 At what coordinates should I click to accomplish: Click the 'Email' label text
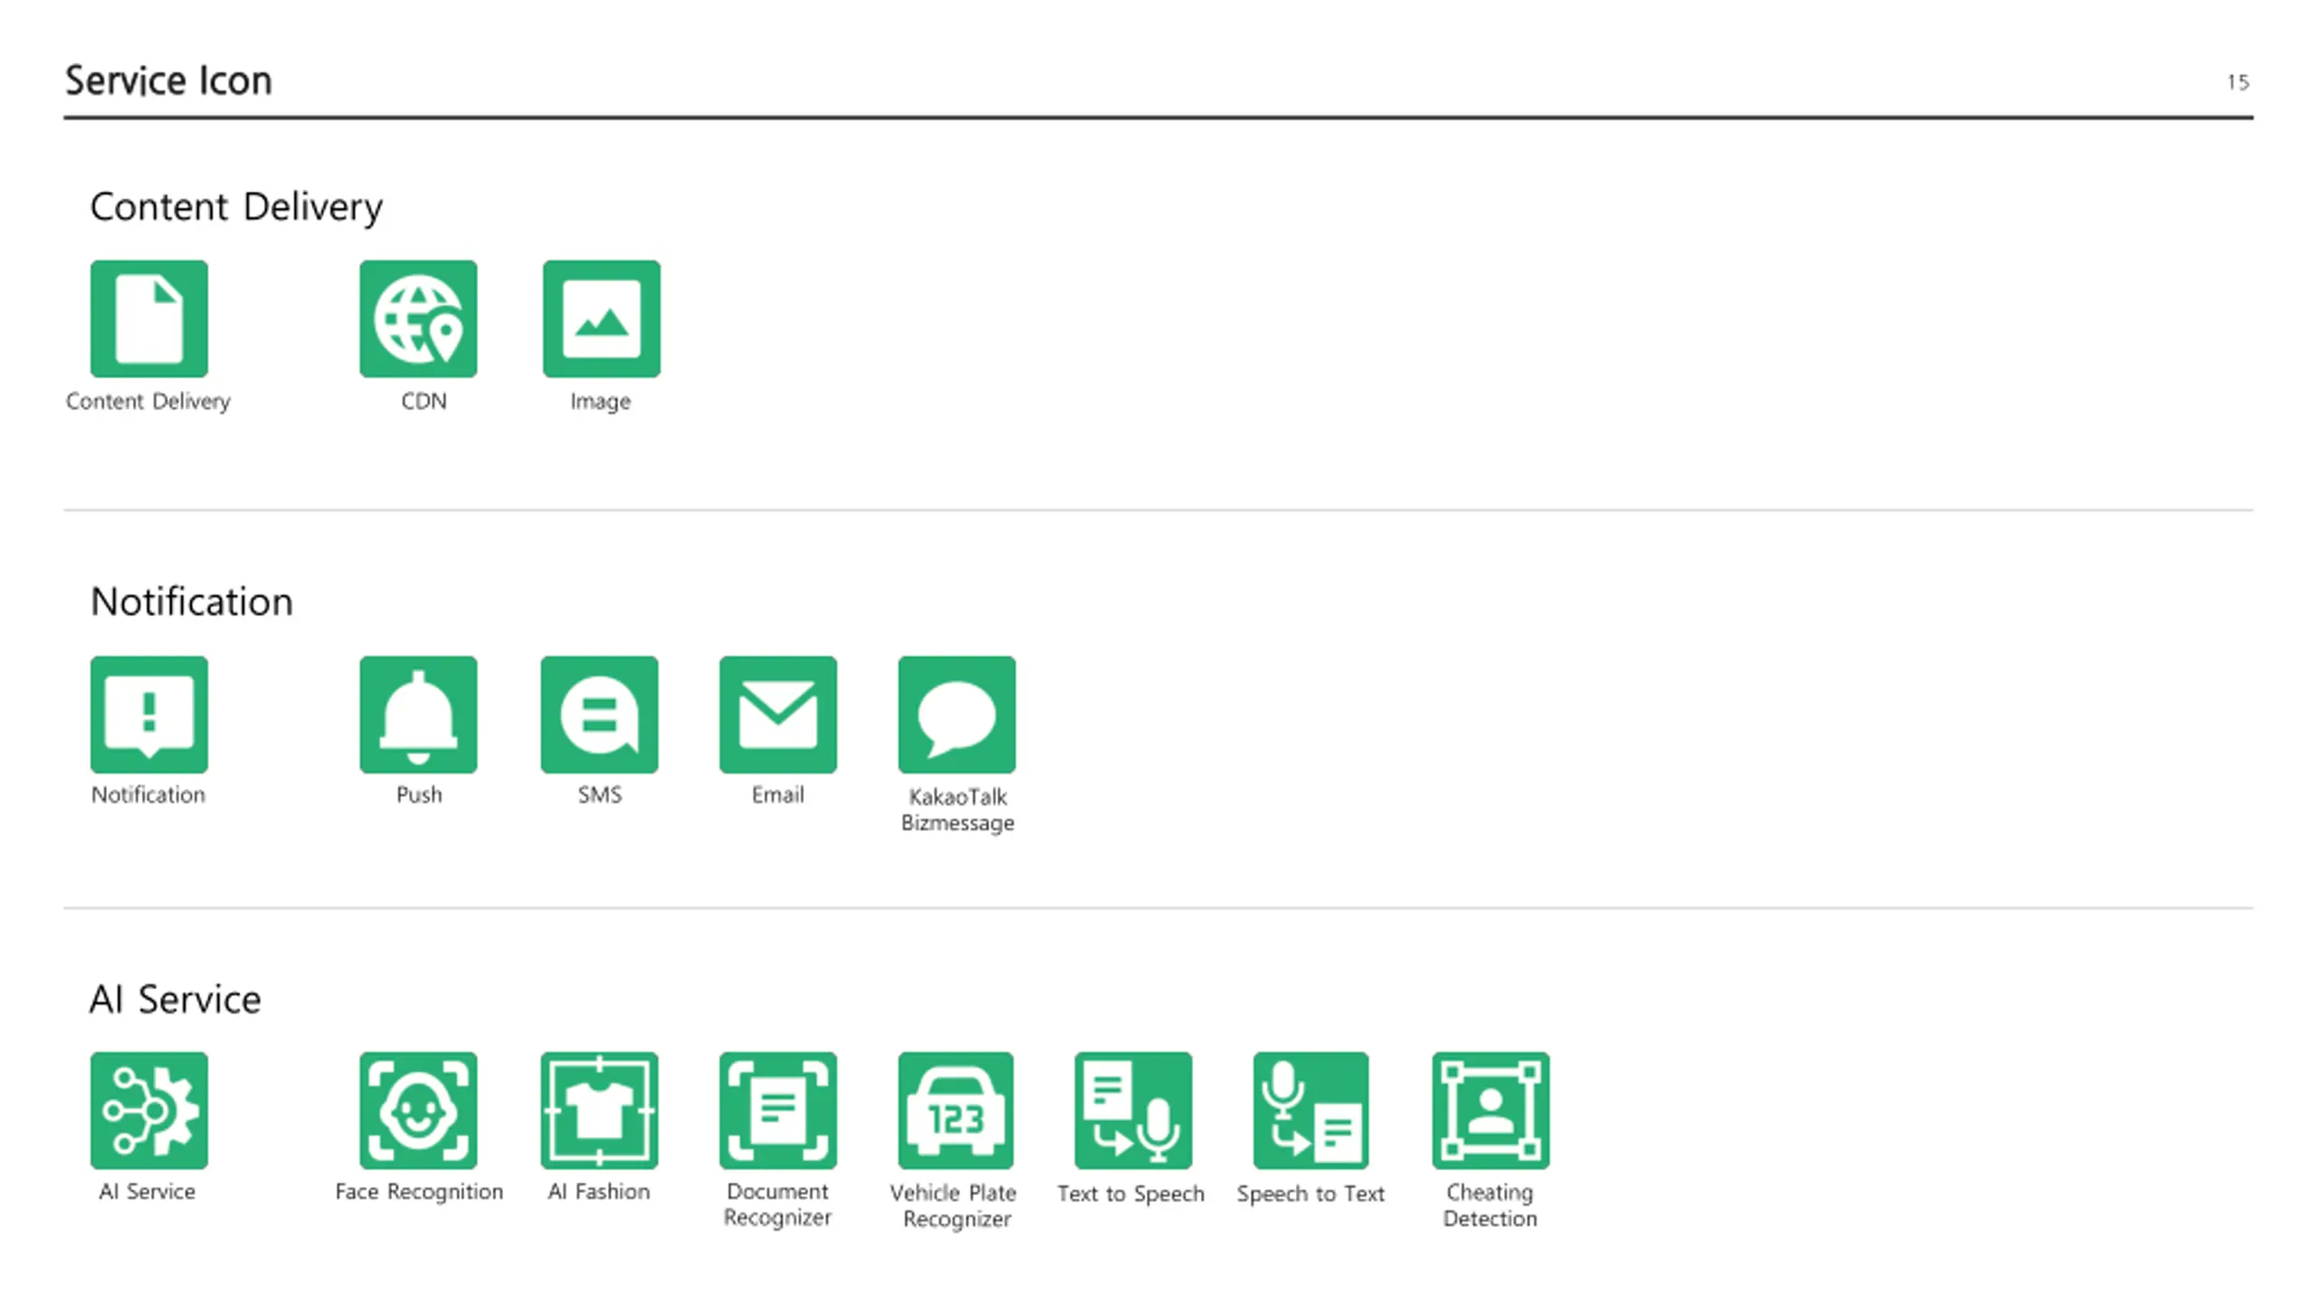click(777, 794)
